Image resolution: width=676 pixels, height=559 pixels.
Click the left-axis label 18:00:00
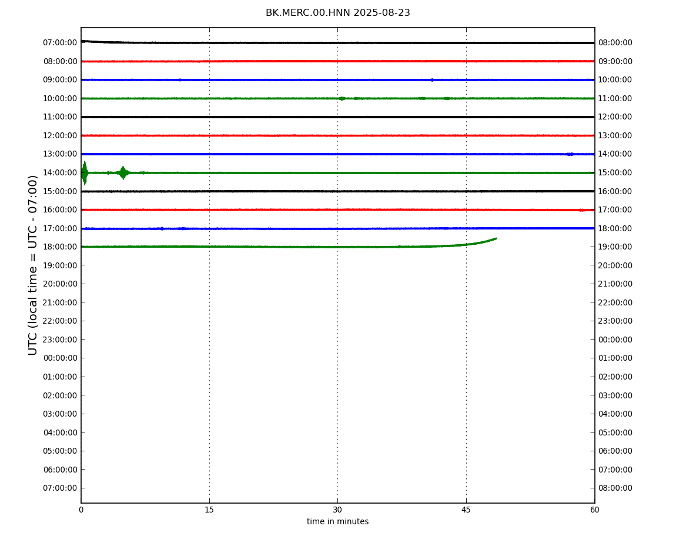pos(61,247)
